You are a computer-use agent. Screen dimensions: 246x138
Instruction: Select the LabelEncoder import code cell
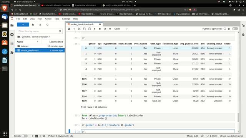[x=158, y=117]
